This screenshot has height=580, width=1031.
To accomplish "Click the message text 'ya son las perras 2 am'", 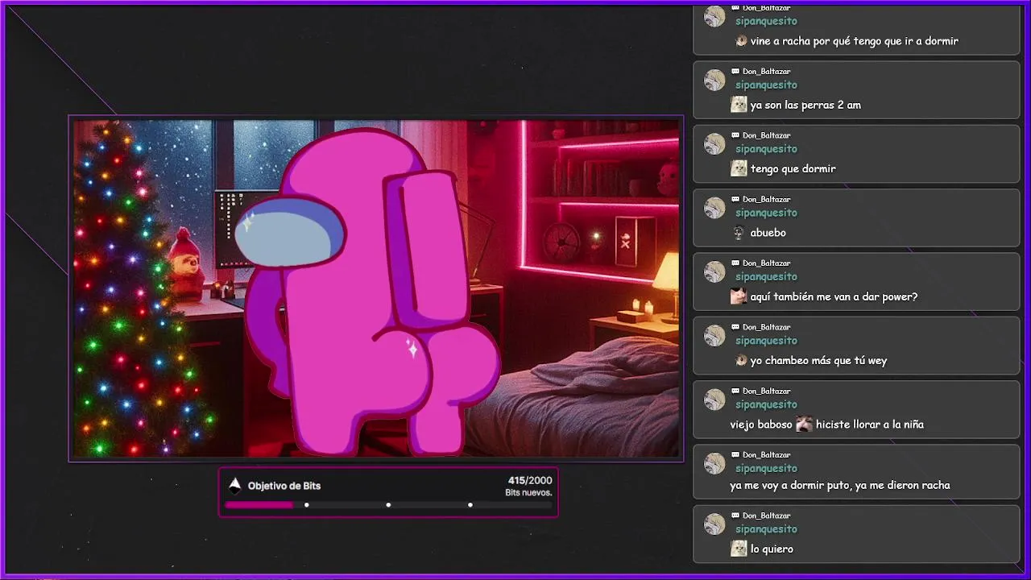I will tap(805, 105).
